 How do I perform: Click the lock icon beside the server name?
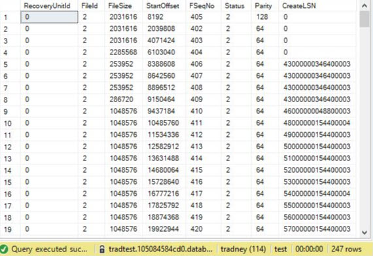(x=102, y=249)
